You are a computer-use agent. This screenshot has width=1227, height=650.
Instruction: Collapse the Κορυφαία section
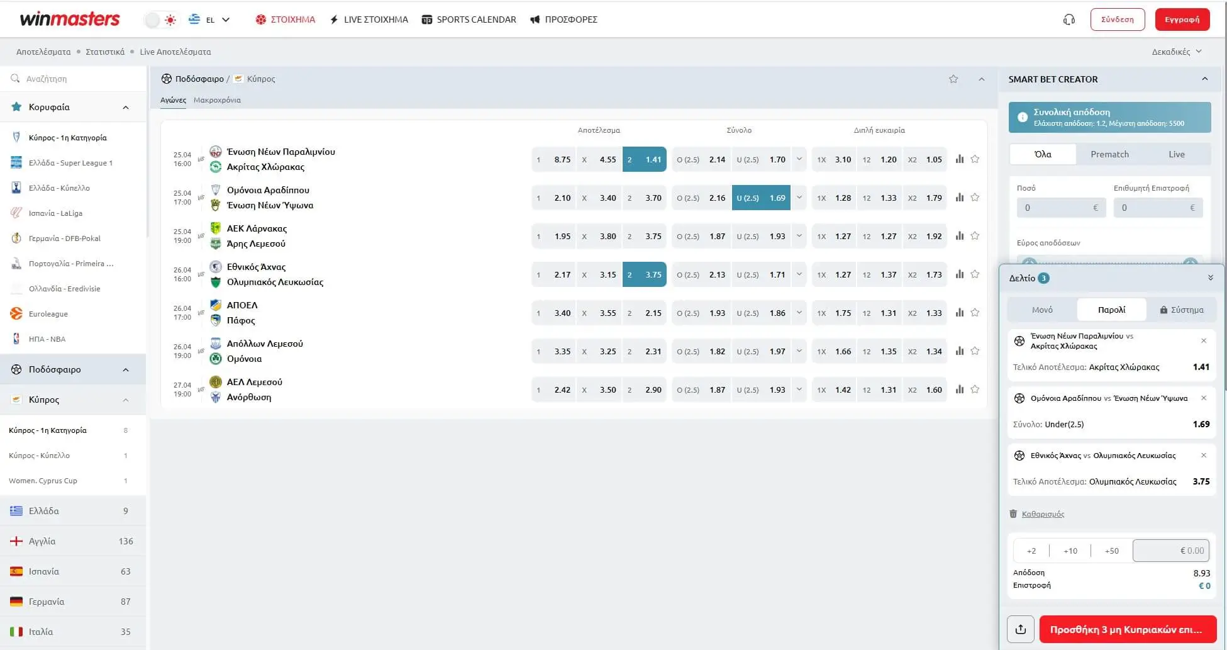126,108
